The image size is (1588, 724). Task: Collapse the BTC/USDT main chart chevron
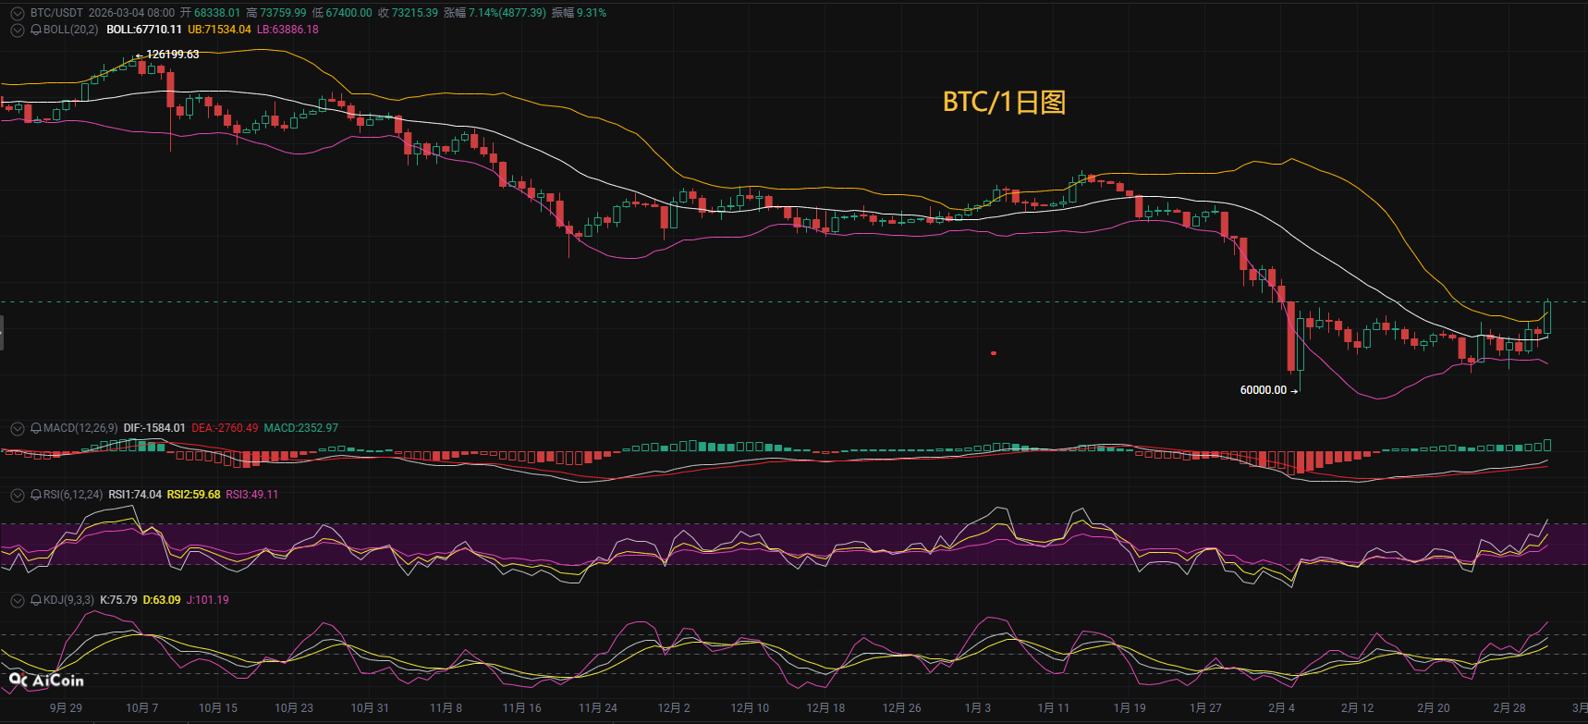point(17,13)
